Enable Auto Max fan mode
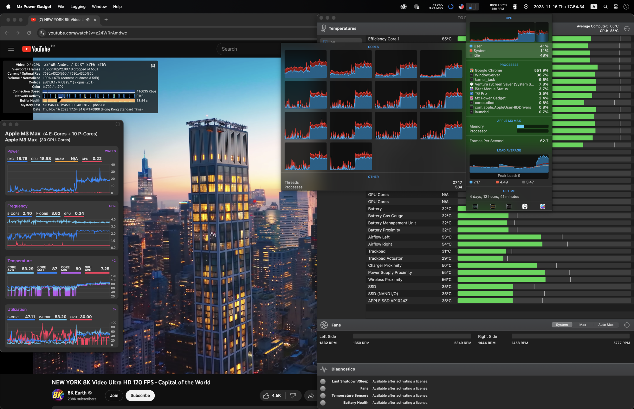This screenshot has height=409, width=634. [x=605, y=325]
